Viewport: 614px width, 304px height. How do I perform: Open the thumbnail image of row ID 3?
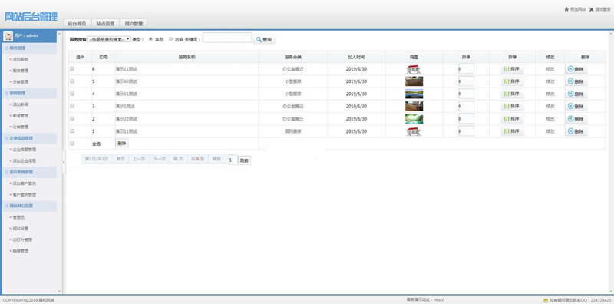pos(414,106)
